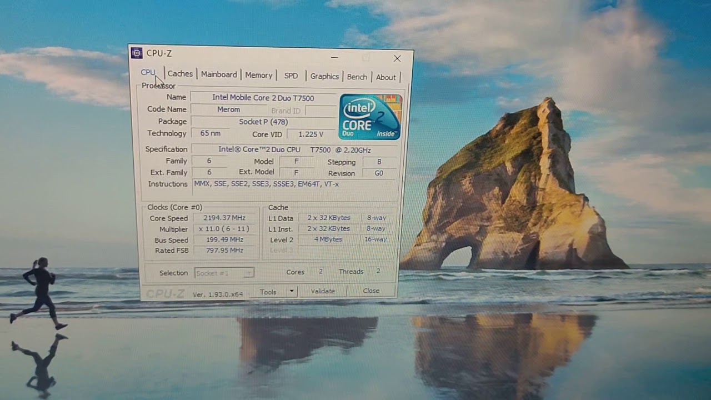Click the Close button at bottom
The width and height of the screenshot is (711, 400).
click(x=371, y=291)
